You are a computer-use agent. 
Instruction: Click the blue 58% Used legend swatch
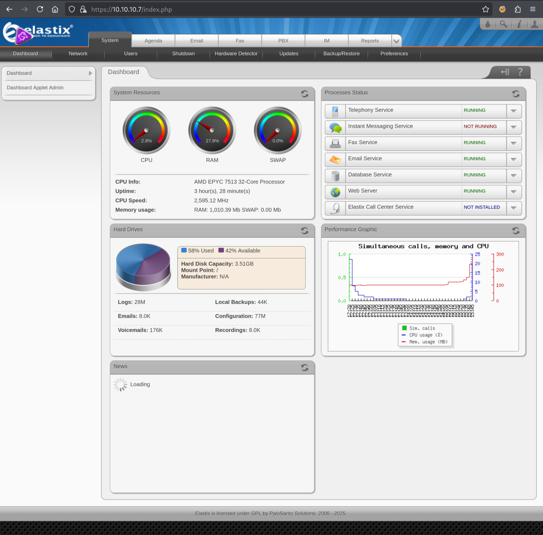click(184, 250)
